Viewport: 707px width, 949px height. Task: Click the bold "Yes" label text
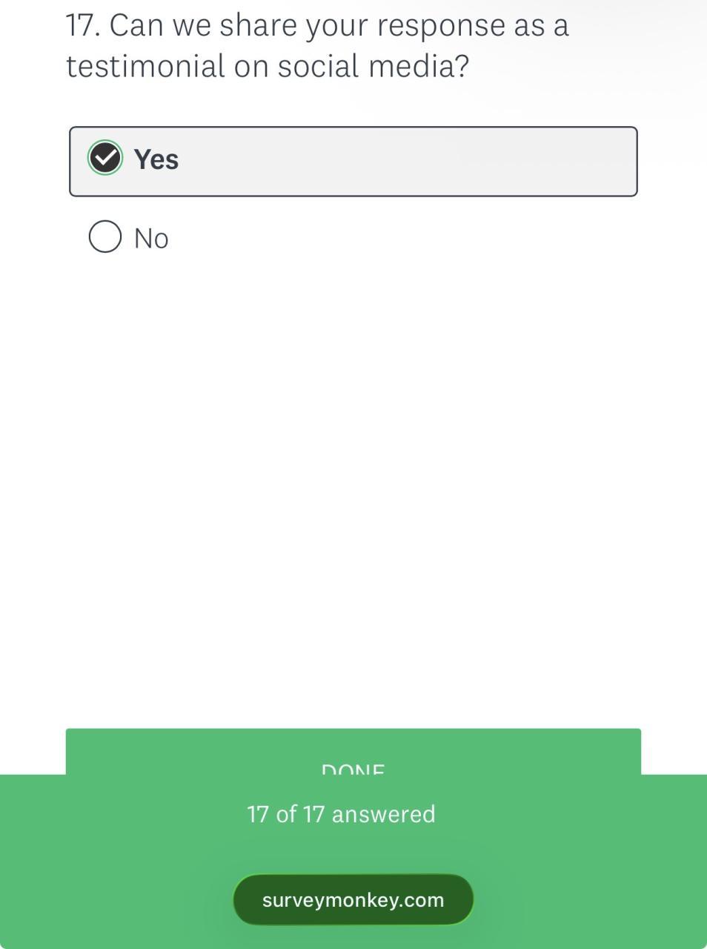[156, 159]
